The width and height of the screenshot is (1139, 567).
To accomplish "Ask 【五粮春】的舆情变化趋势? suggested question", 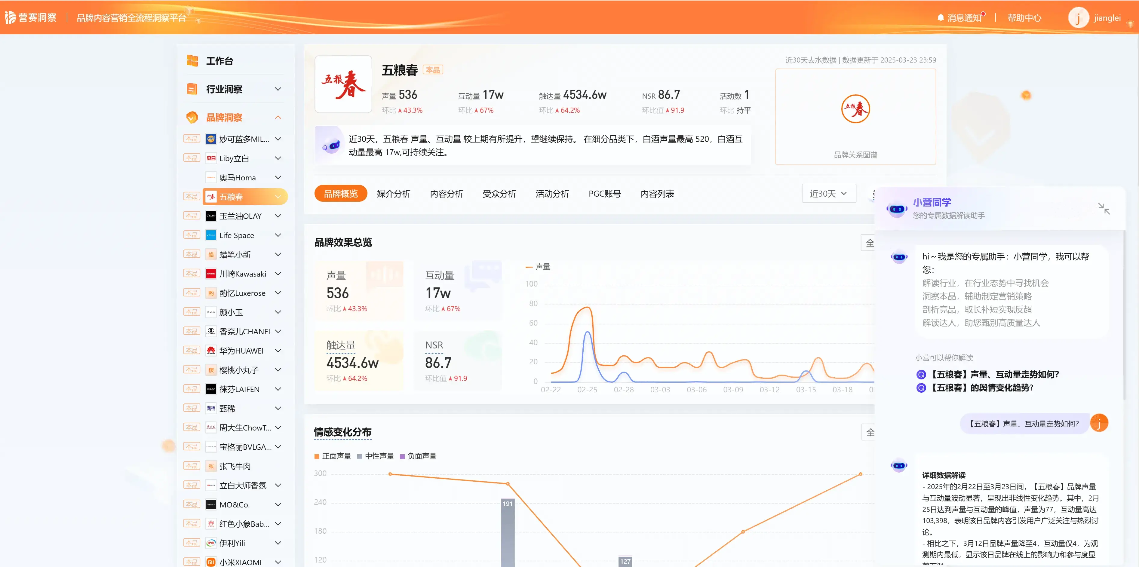I will [982, 388].
